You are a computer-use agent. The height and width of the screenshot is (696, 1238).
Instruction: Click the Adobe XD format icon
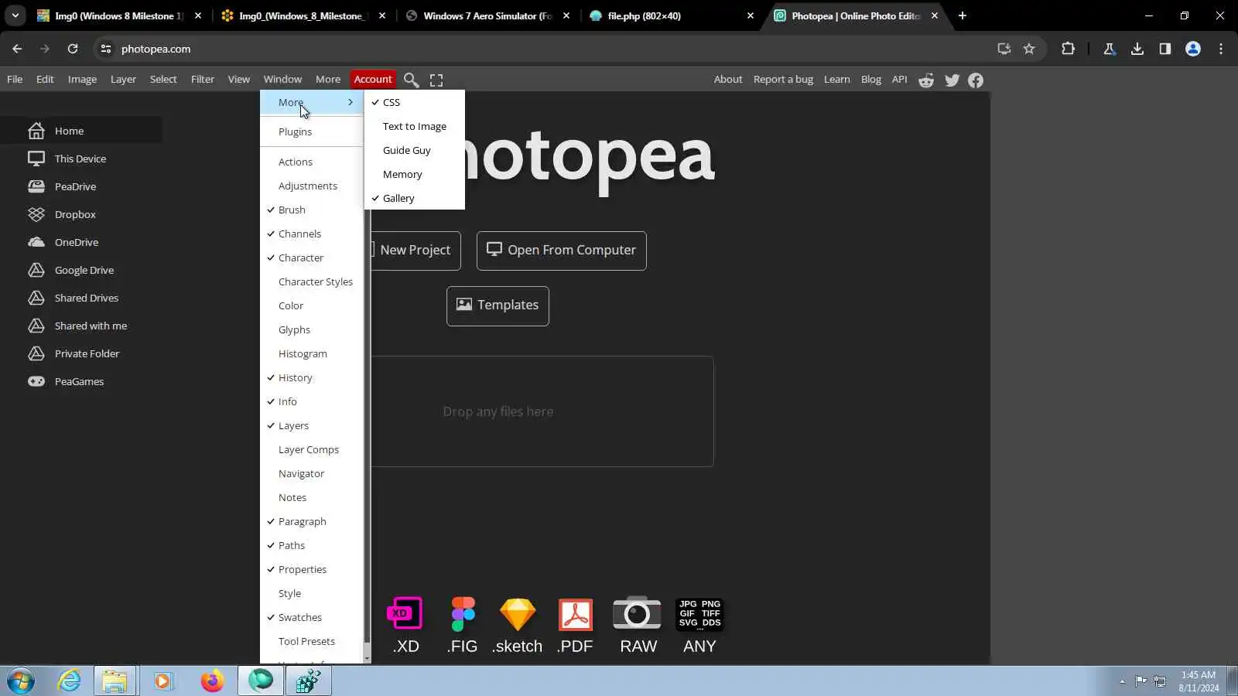coord(405,614)
